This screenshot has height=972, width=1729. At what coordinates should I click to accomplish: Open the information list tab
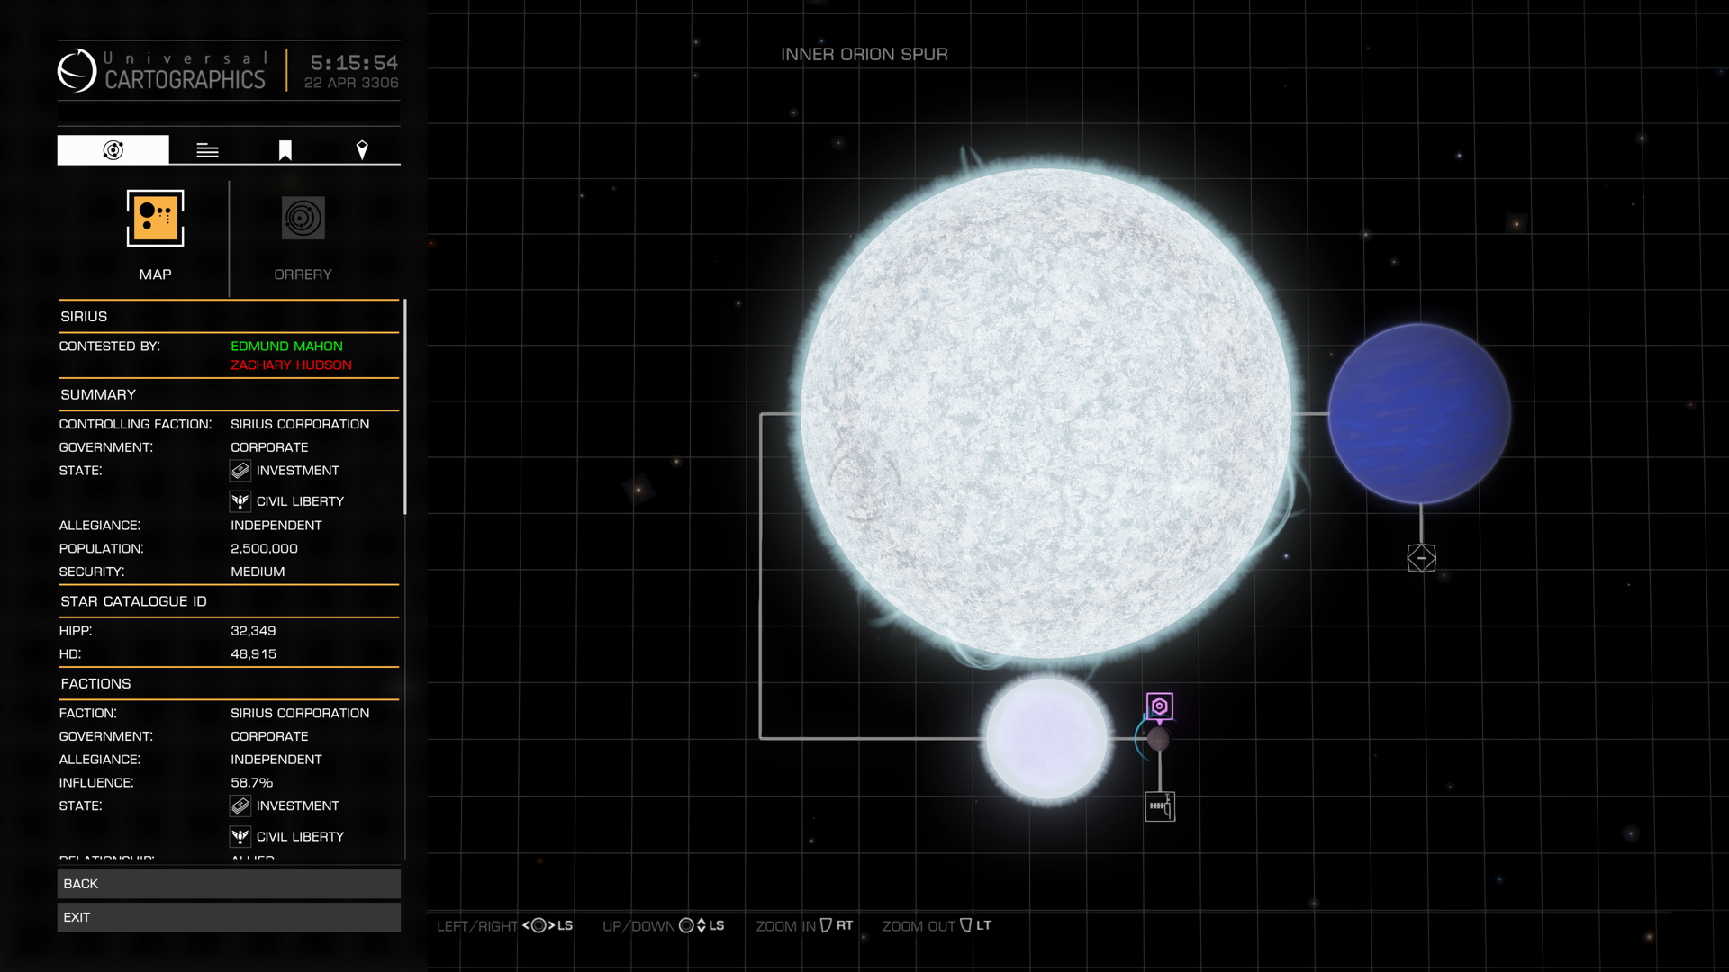click(x=207, y=150)
